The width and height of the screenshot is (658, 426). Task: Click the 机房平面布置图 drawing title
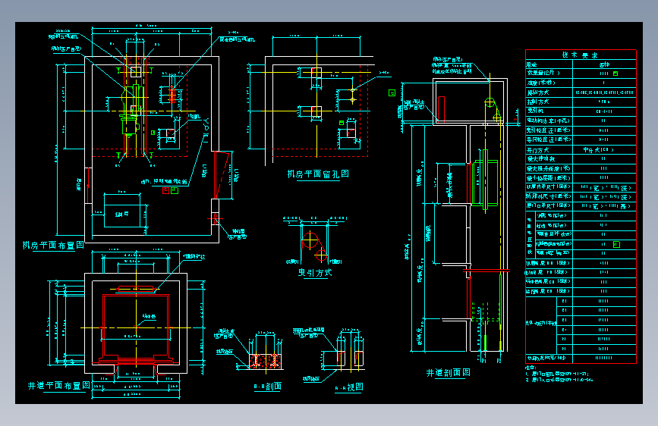53,246
